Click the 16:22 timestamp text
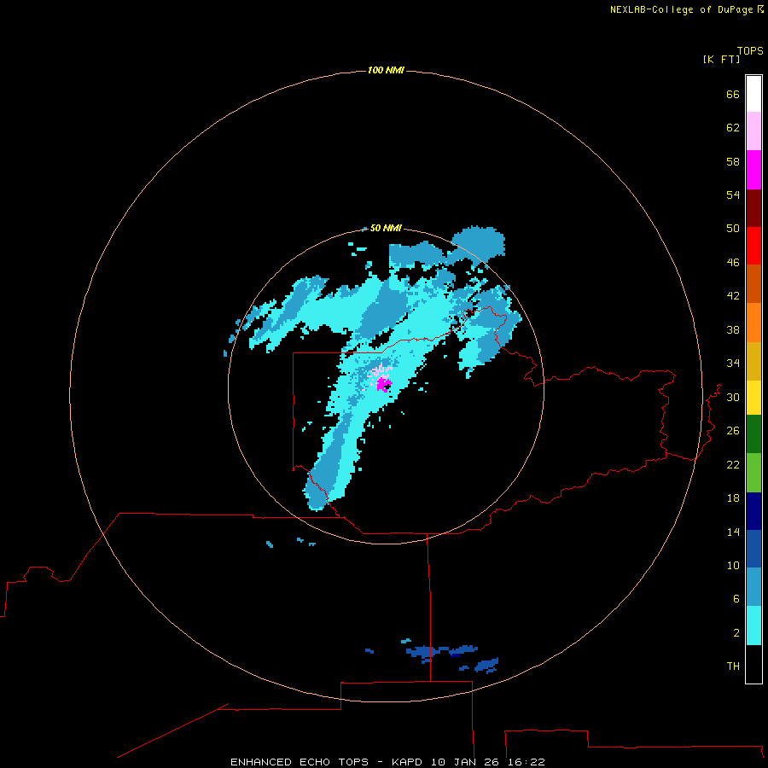 (x=527, y=762)
